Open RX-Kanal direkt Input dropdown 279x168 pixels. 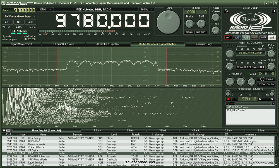19,16
